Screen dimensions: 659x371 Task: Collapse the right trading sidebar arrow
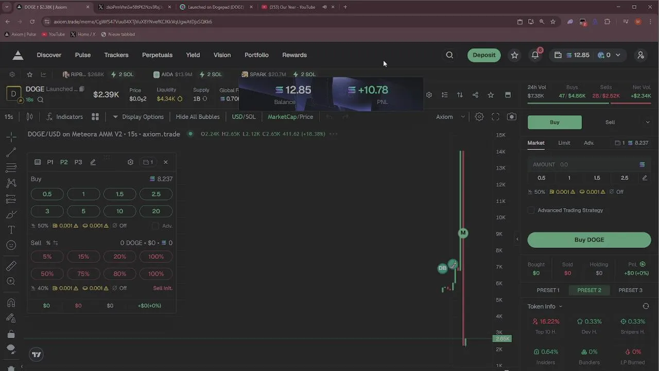(x=517, y=239)
